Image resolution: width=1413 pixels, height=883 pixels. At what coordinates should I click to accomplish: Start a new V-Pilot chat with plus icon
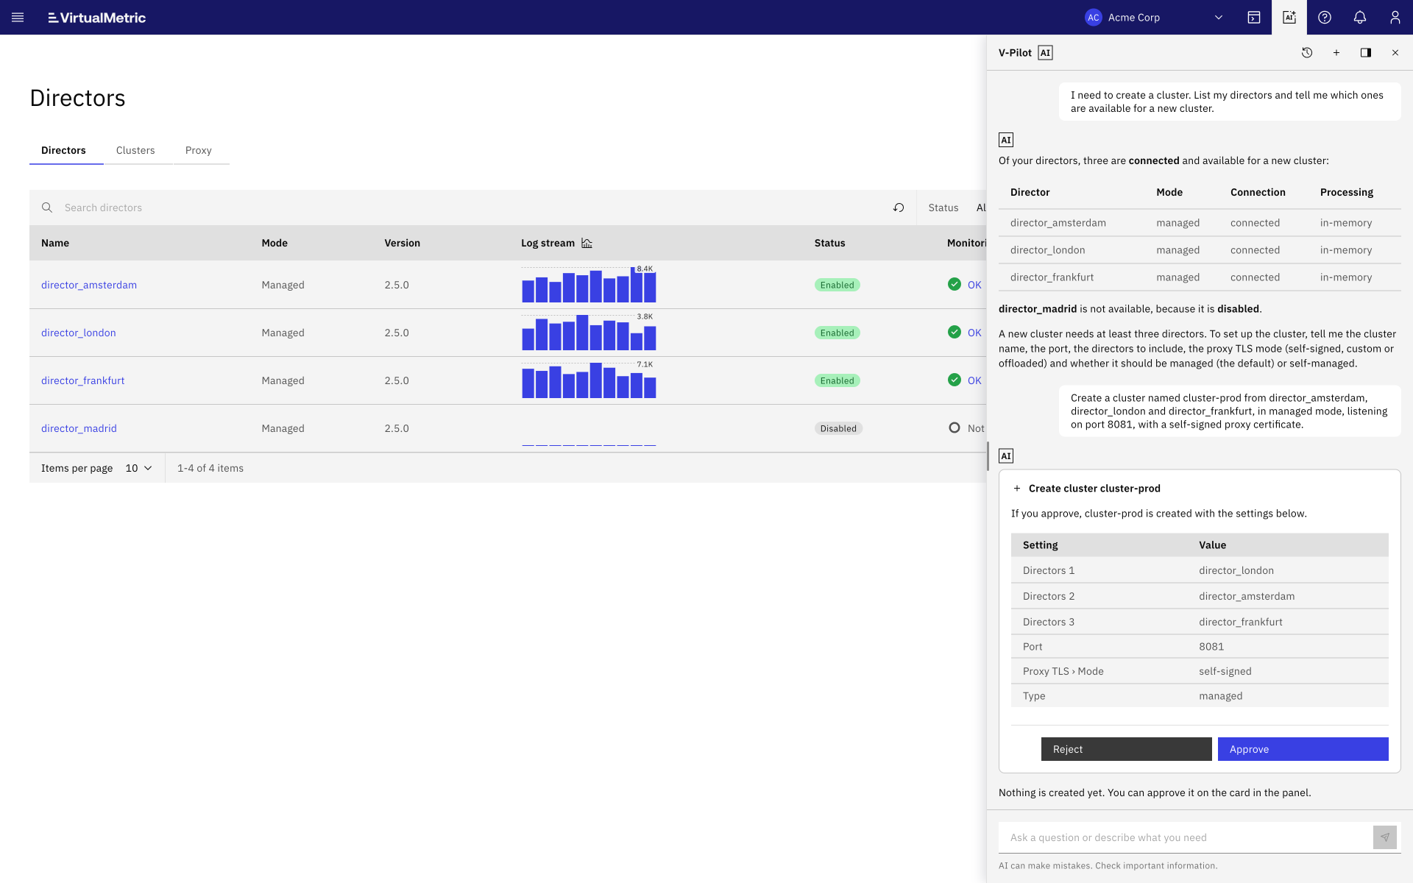[x=1336, y=53]
